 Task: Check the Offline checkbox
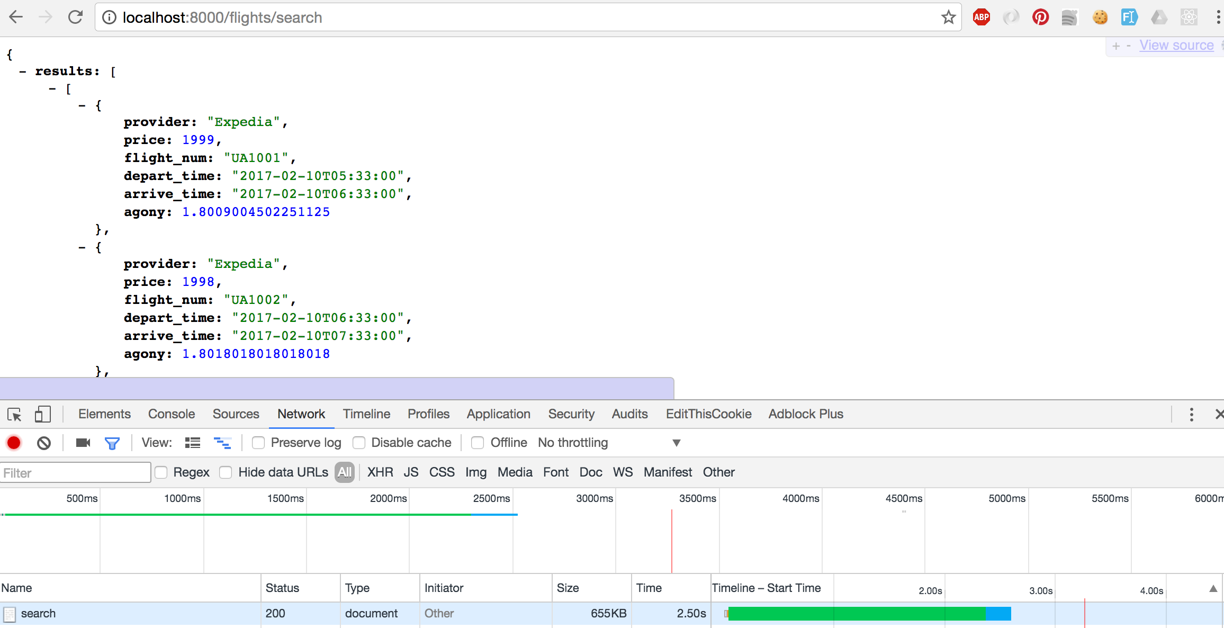pyautogui.click(x=478, y=443)
